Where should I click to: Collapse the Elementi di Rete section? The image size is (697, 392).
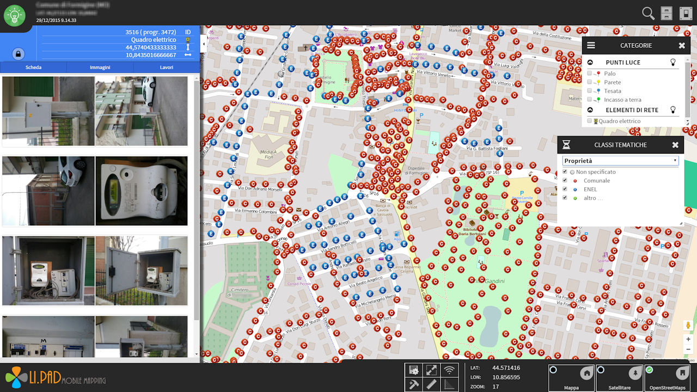pyautogui.click(x=590, y=110)
